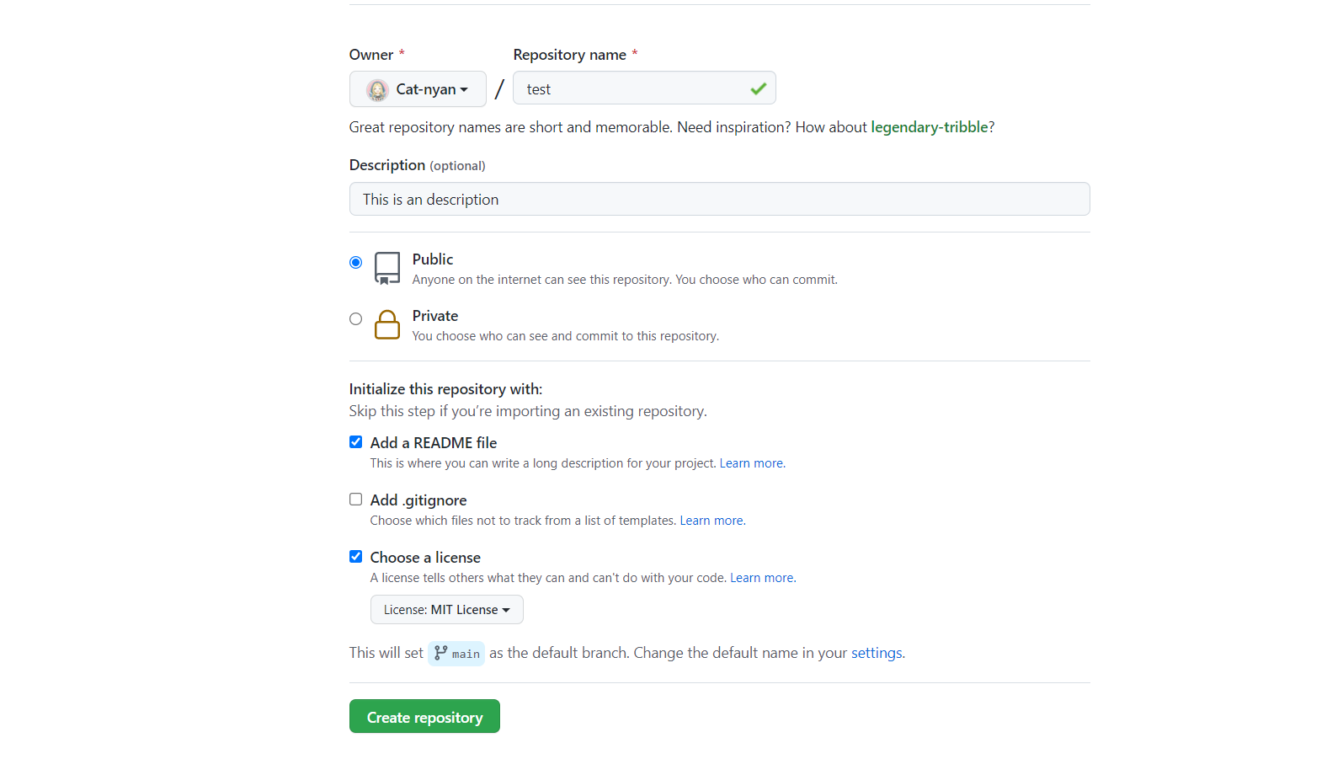The image size is (1327, 775).
Task: Open Learn more link for README file
Action: (x=752, y=463)
